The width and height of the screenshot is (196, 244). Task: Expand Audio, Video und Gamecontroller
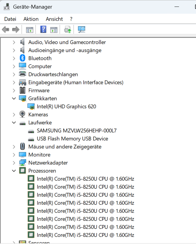14,42
